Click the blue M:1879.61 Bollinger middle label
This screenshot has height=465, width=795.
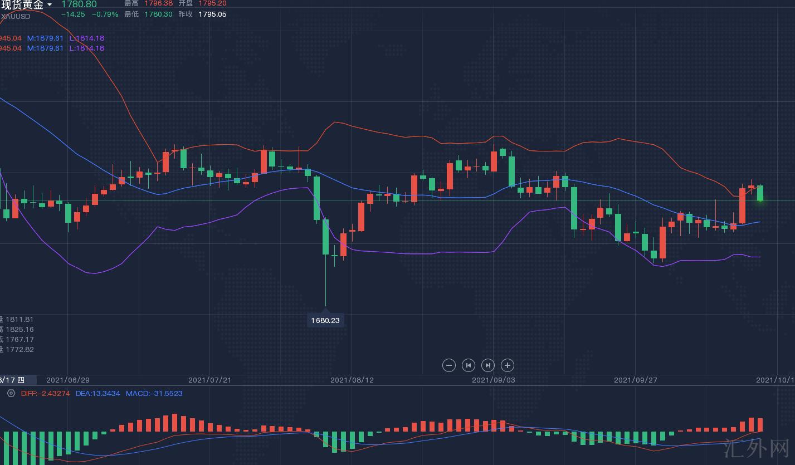[x=45, y=38]
